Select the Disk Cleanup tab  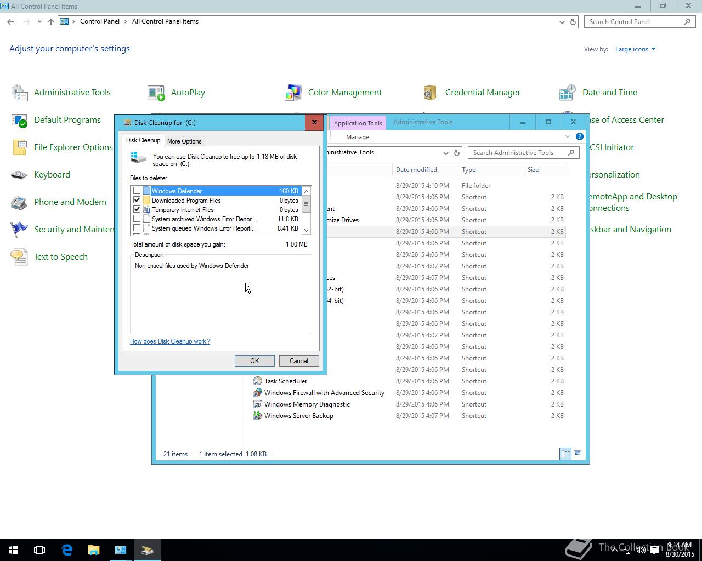click(143, 140)
